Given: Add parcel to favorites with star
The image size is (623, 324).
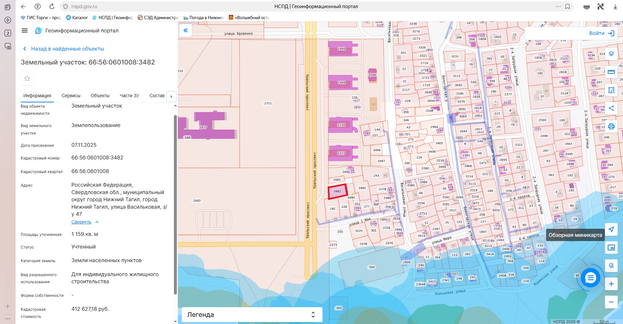Looking at the screenshot, I should [27, 78].
